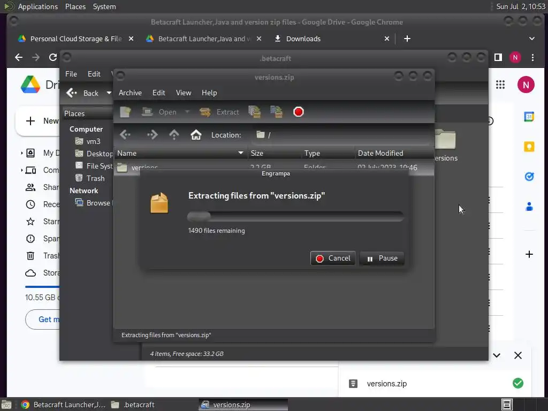Toggle Chrome side panel icon
Screen dimensions: 548x411
(x=498, y=57)
